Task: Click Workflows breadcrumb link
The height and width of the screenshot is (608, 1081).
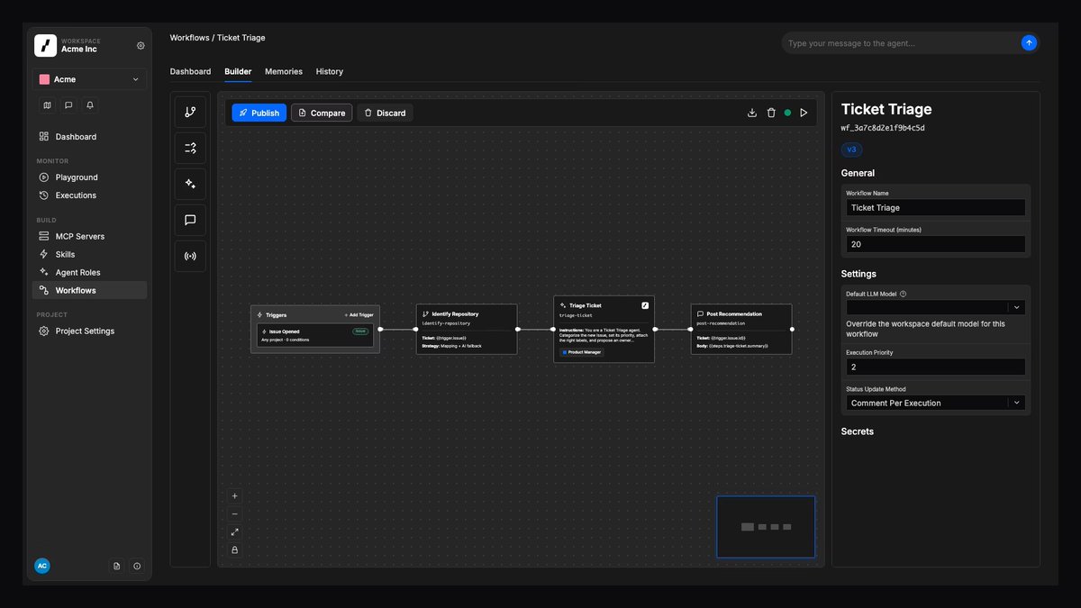Action: click(x=189, y=38)
